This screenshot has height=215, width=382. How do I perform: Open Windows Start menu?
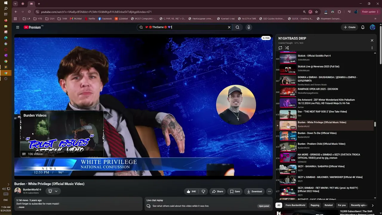6,3
